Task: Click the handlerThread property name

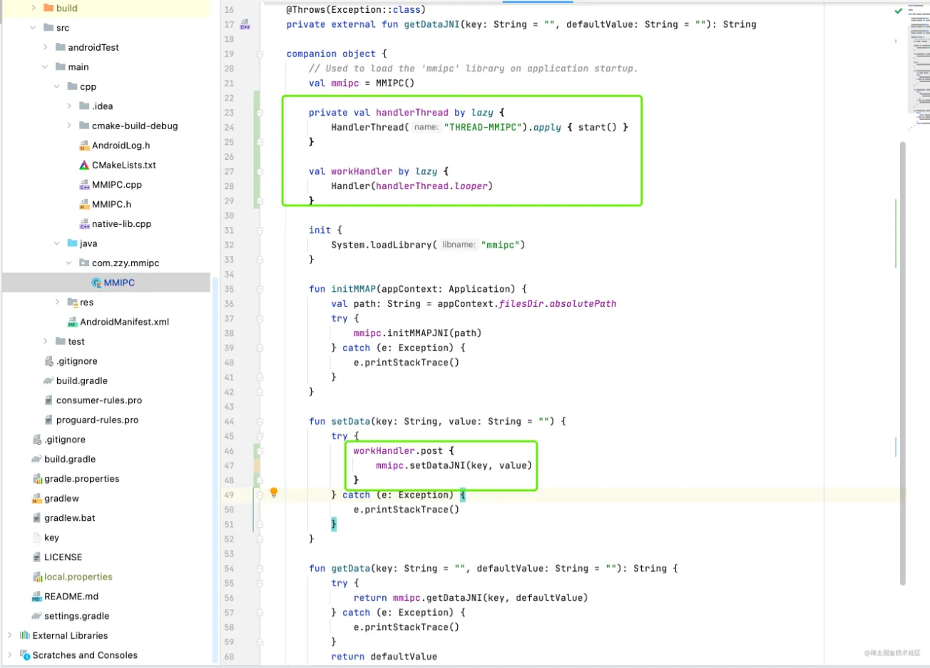Action: [x=412, y=112]
